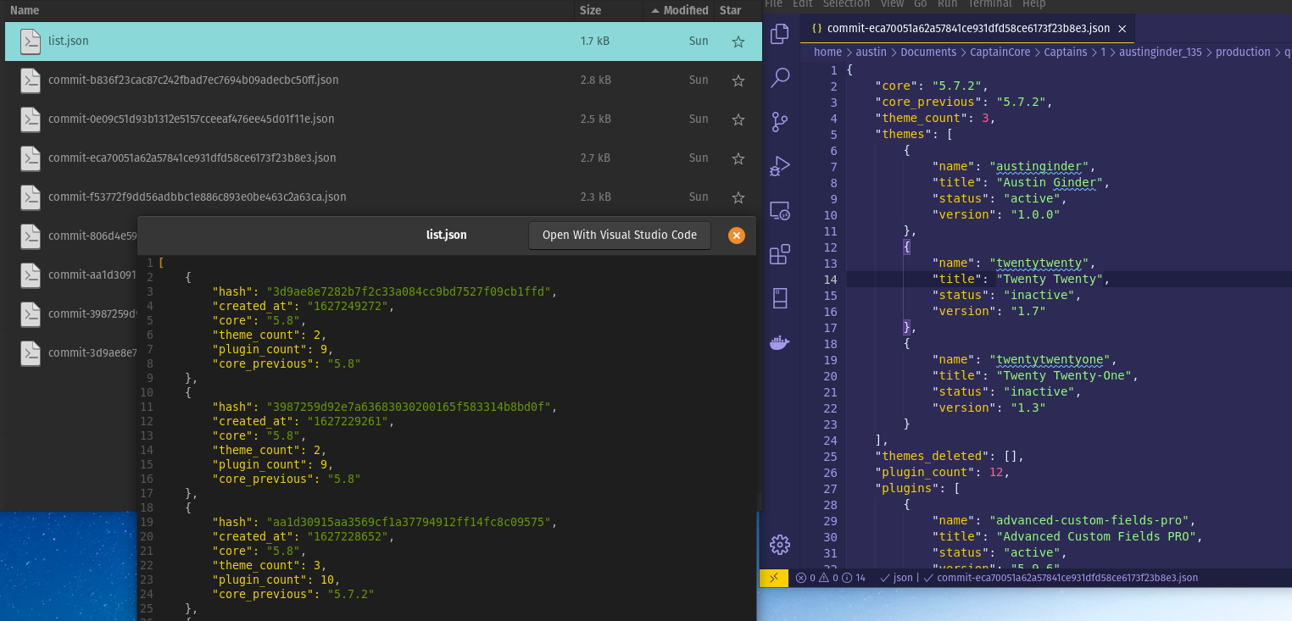Click the JSON braces icon on the editor tab
This screenshot has width=1292, height=621.
click(817, 28)
